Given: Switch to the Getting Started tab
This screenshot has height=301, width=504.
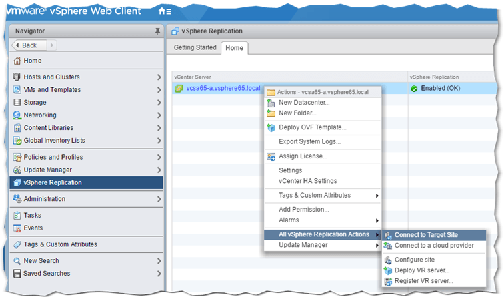Looking at the screenshot, I should click(195, 47).
